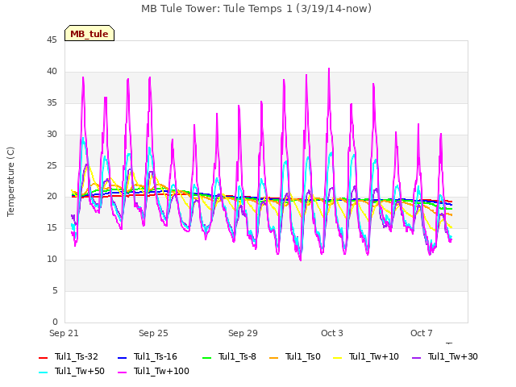The width and height of the screenshot is (516, 387).
Task: Click the 0 y-axis tick label
Action: (x=55, y=322)
